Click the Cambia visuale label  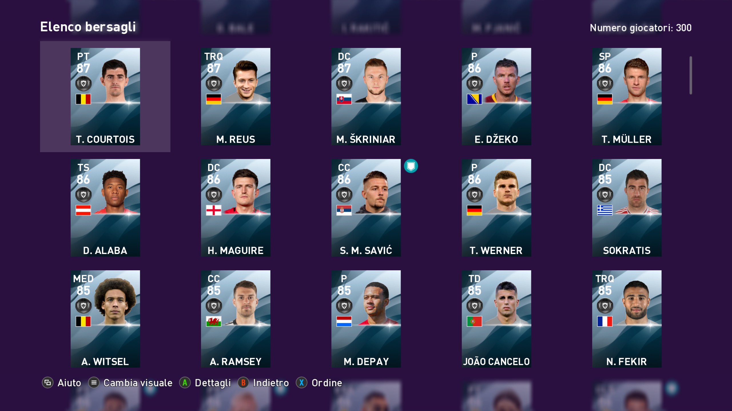(x=138, y=383)
